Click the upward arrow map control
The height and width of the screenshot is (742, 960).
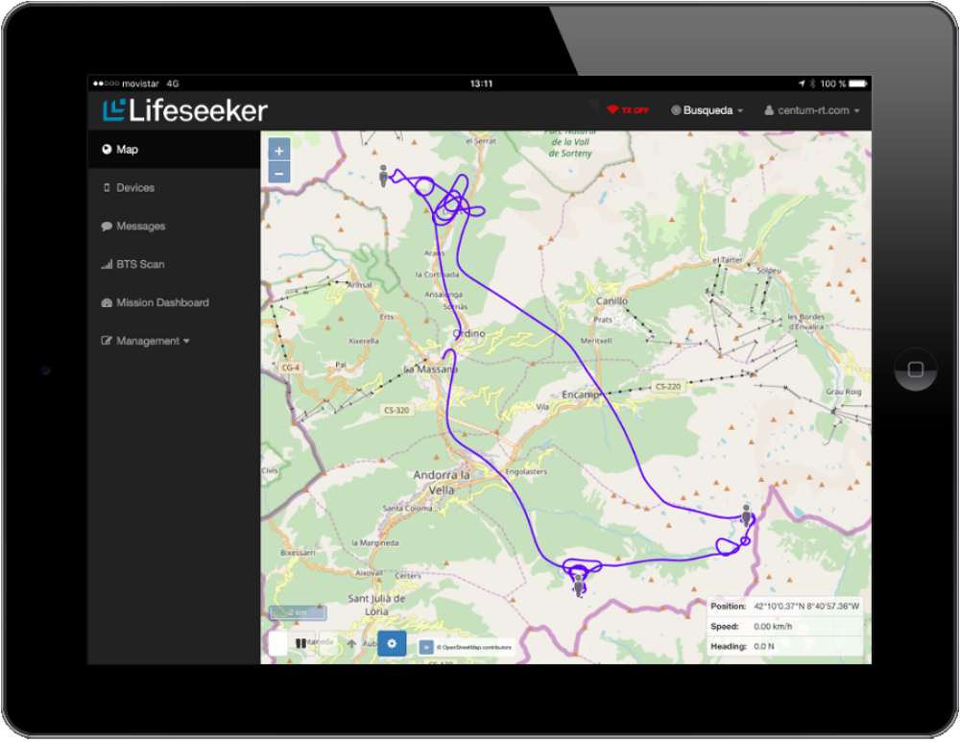coord(351,643)
